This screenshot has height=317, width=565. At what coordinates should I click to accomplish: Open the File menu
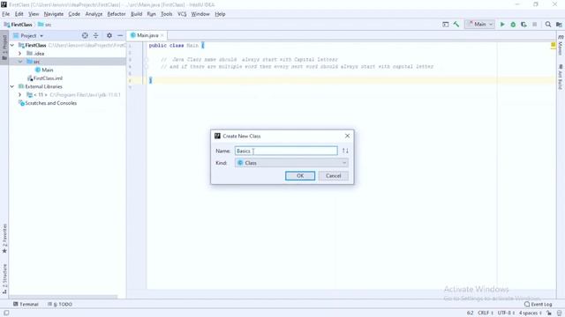click(x=6, y=14)
